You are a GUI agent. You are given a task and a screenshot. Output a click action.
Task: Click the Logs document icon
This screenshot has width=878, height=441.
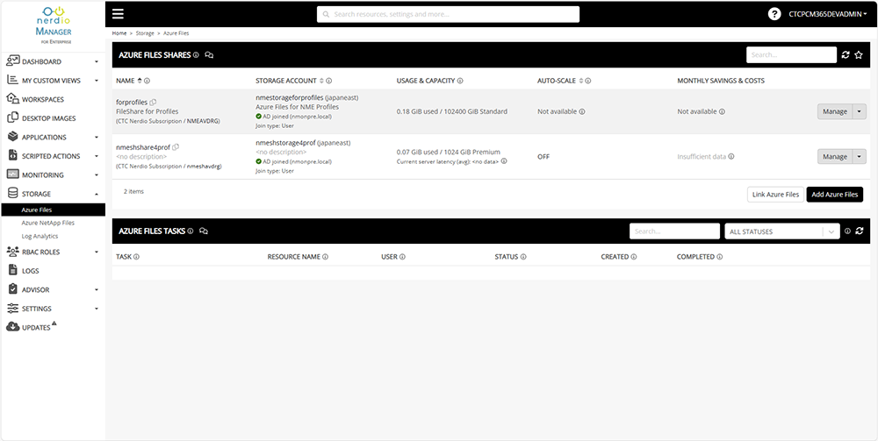coord(12,271)
